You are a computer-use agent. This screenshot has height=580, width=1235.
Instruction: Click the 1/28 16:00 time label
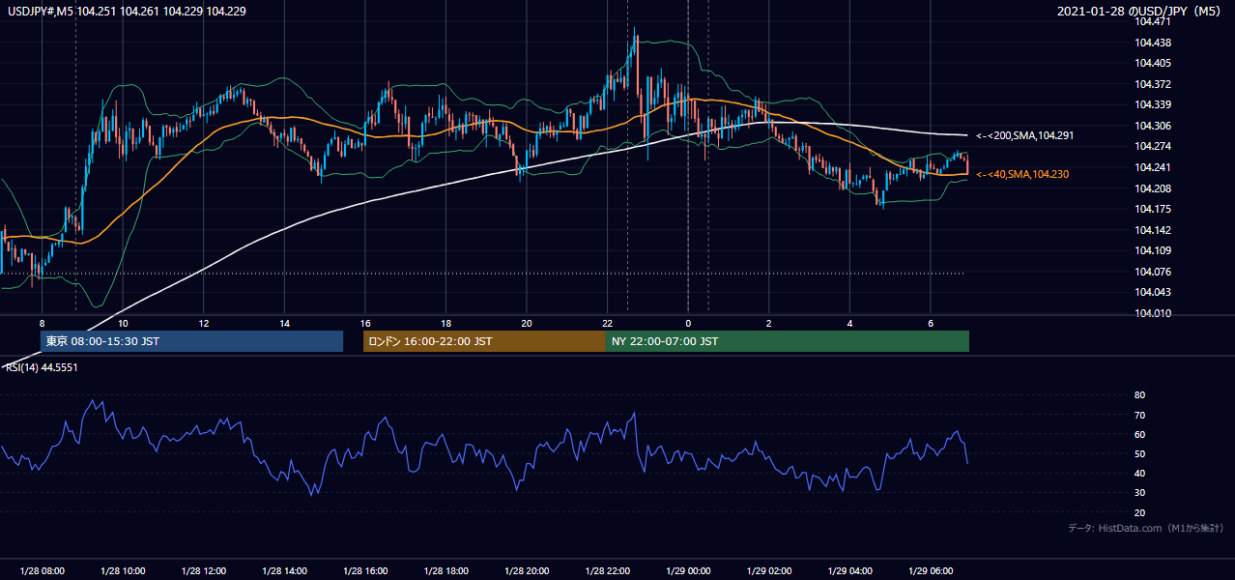[x=364, y=570]
